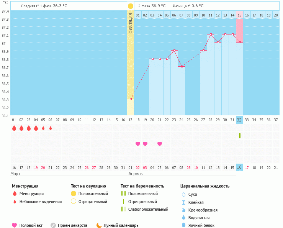Click the positive ovulation test legend circle
Image resolution: width=283 pixels, height=228 pixels.
coord(74,194)
